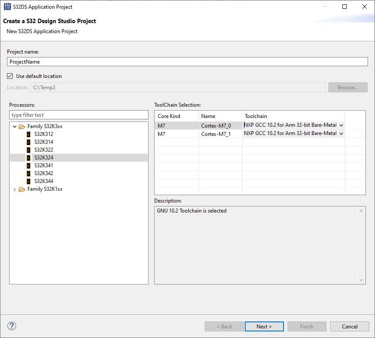
Task: Click the S32K342 chip icon
Action: 28,173
